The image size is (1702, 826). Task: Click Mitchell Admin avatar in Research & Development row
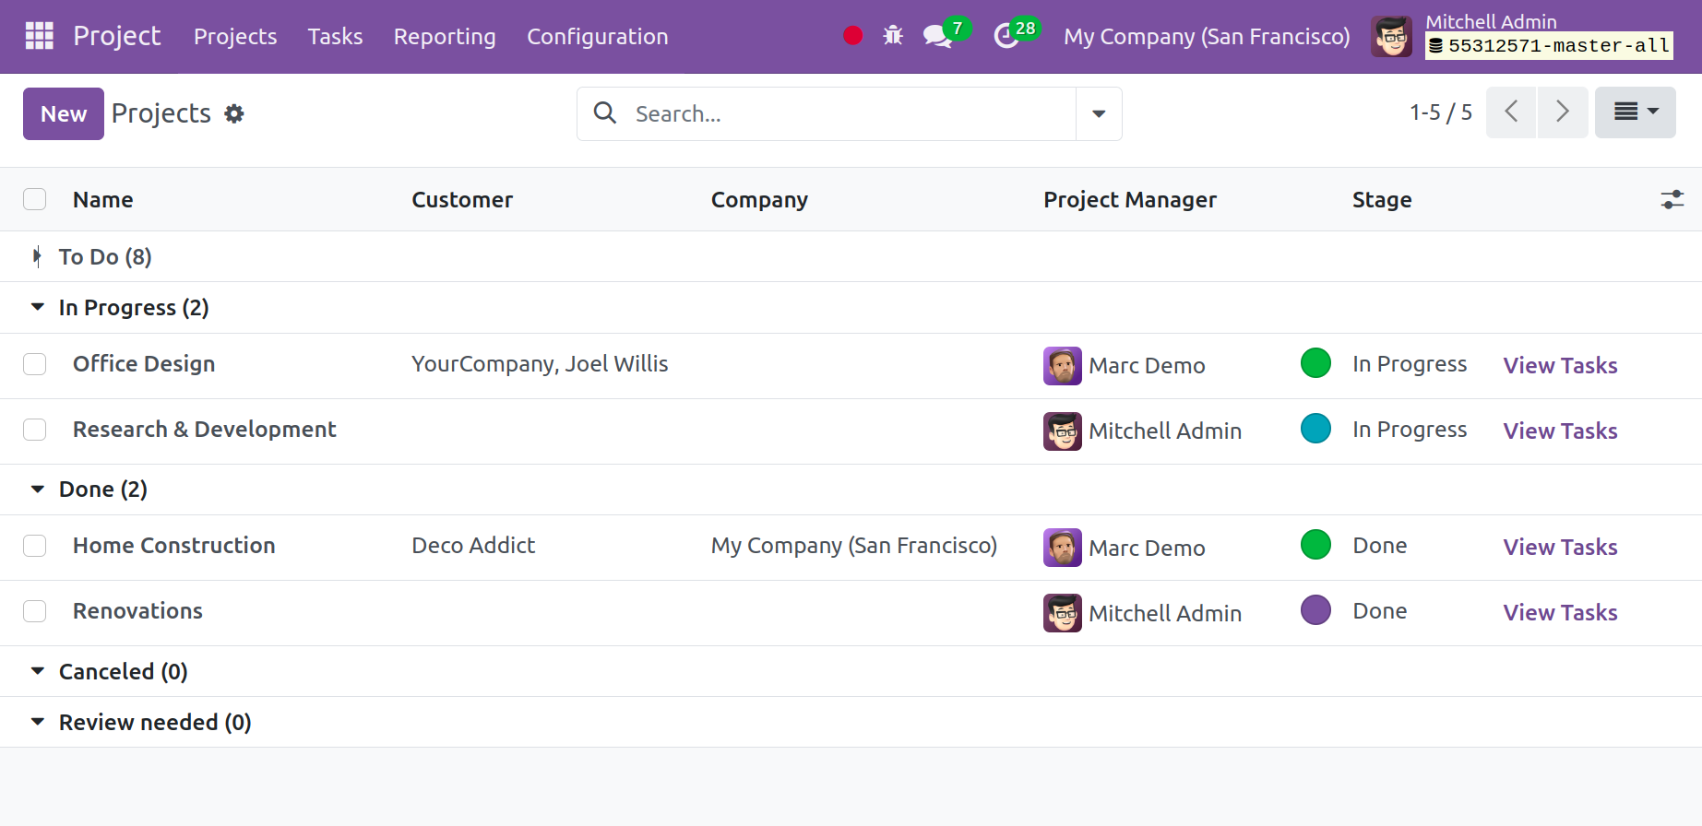(x=1062, y=431)
